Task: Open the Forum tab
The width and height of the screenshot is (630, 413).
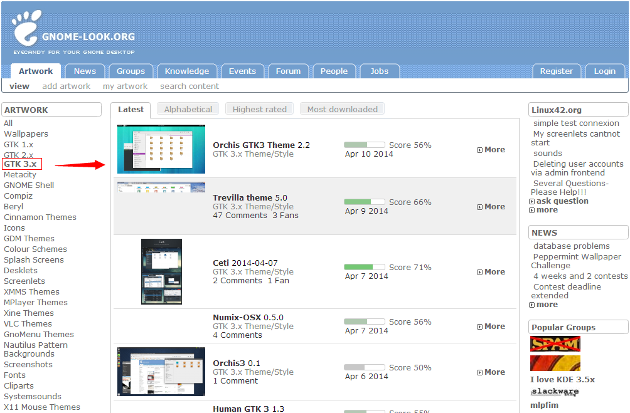Action: click(288, 71)
